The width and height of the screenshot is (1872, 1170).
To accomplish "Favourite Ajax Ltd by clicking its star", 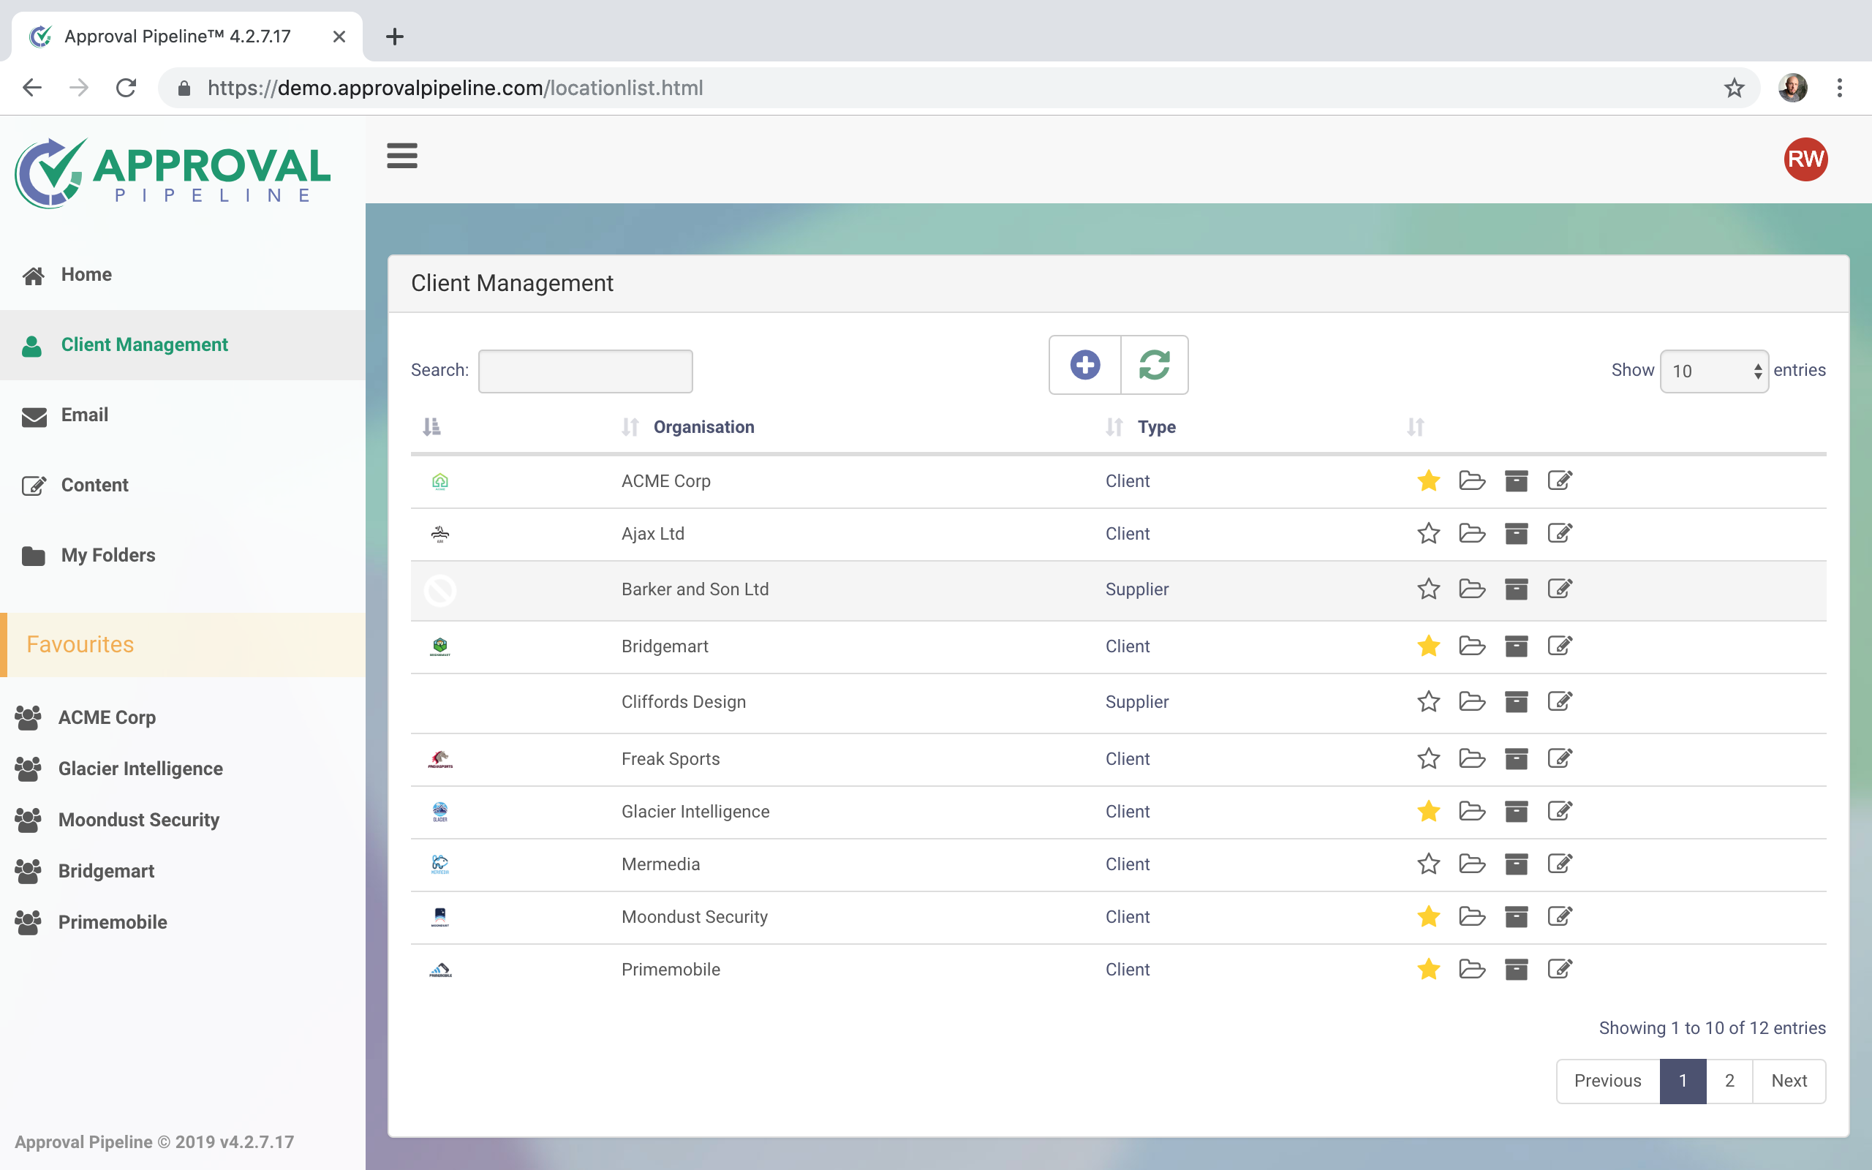I will pyautogui.click(x=1428, y=533).
